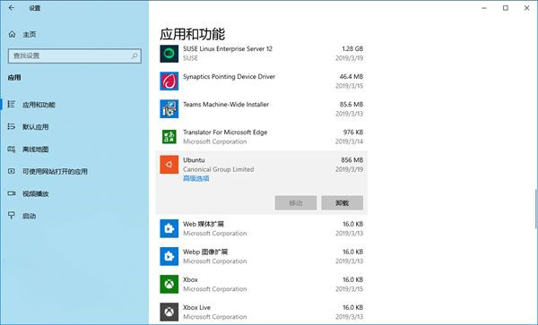Select the gray Xbox Live icon

pyautogui.click(x=169, y=312)
